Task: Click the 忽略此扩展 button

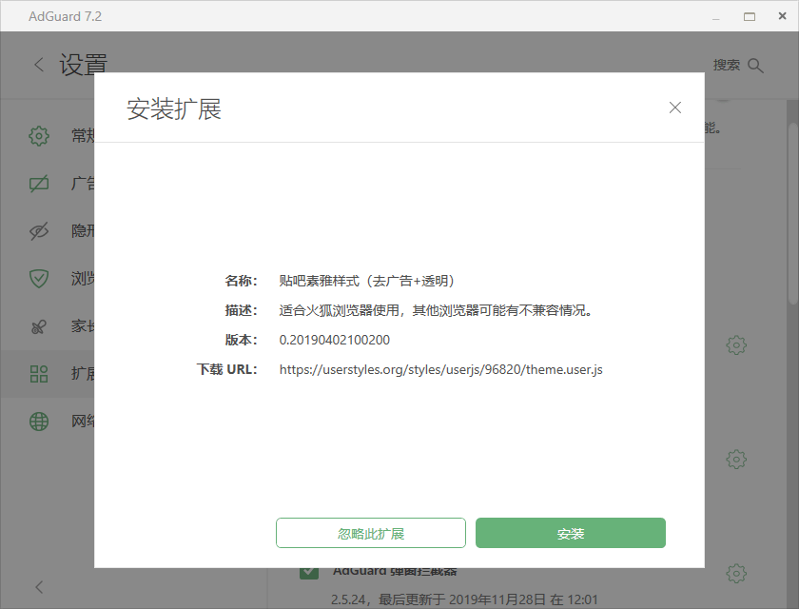Action: 371,533
